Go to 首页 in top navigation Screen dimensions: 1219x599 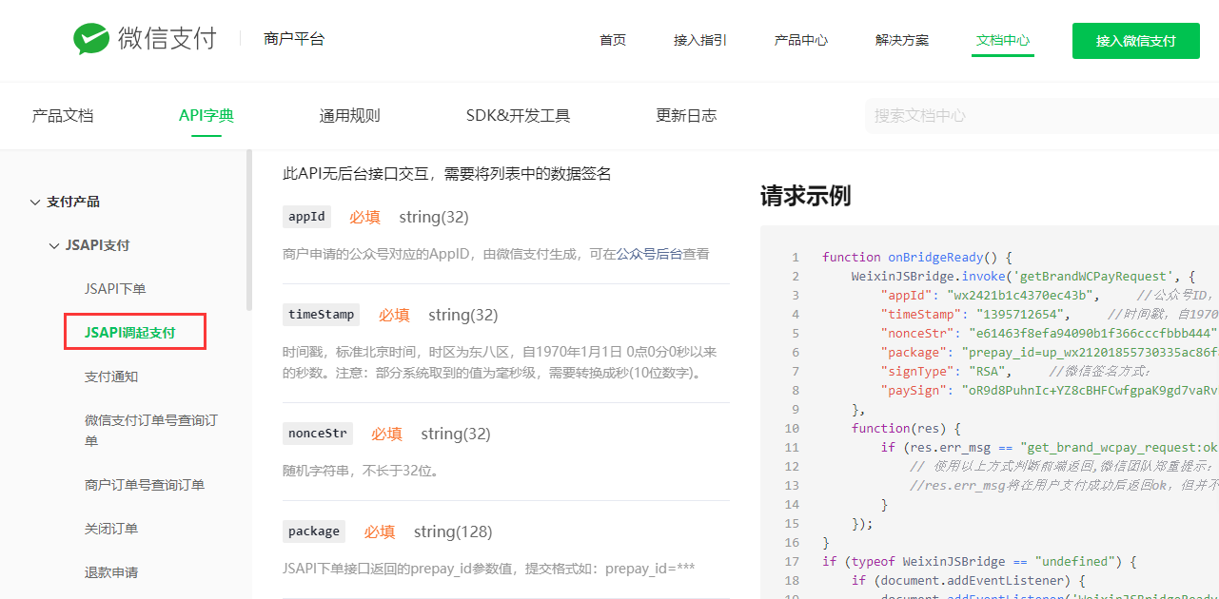(613, 40)
